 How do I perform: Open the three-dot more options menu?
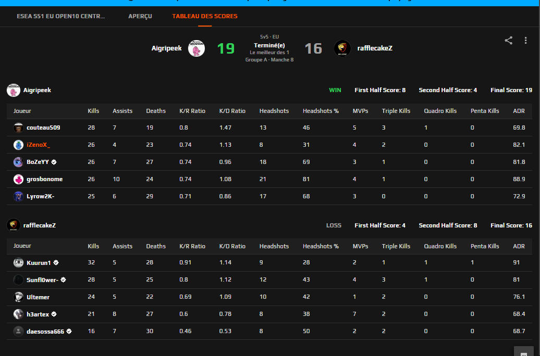(x=525, y=40)
